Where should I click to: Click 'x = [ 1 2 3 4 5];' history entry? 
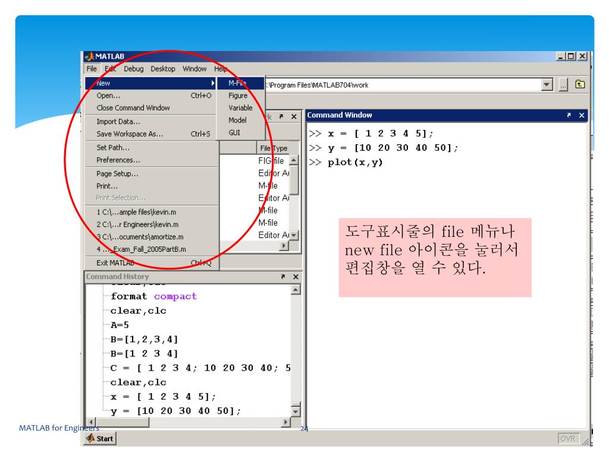click(x=163, y=397)
